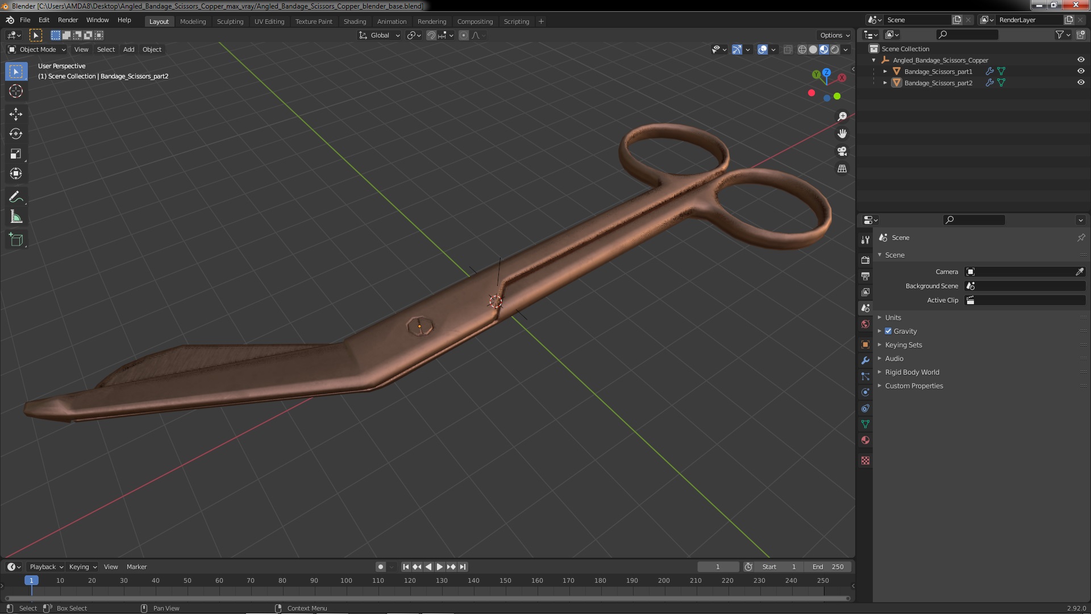
Task: Hide Bandage_Scissors_part2 in viewport
Action: tap(1081, 82)
